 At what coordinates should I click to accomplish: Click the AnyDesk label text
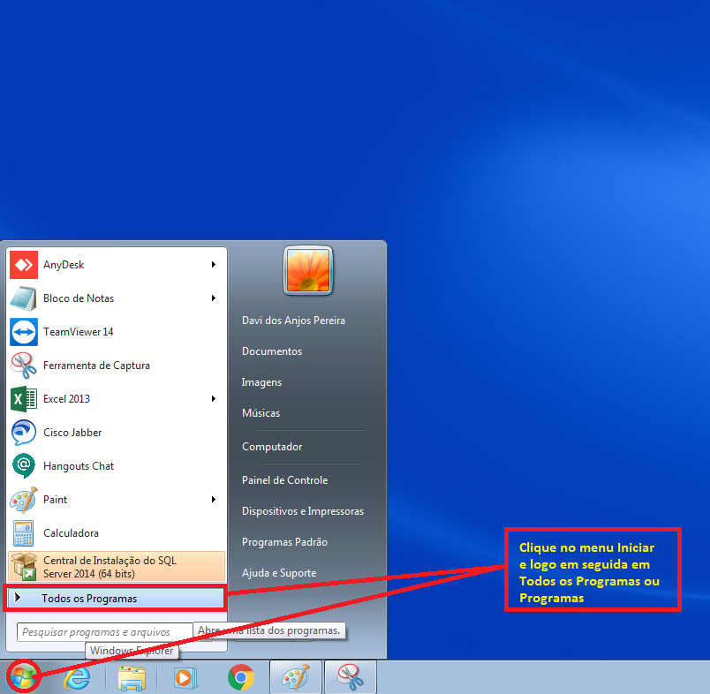coord(64,265)
